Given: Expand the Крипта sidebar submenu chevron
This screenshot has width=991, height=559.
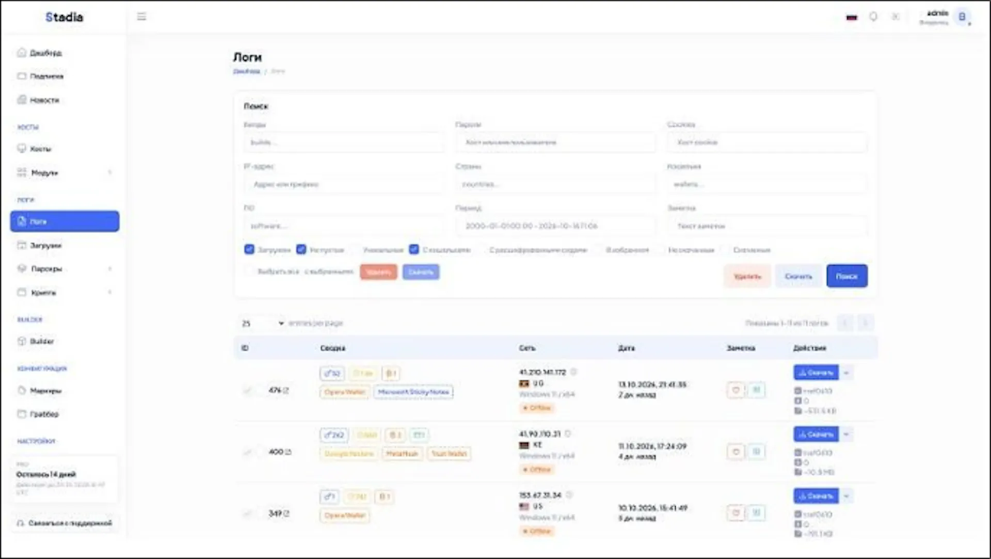Looking at the screenshot, I should [x=109, y=292].
